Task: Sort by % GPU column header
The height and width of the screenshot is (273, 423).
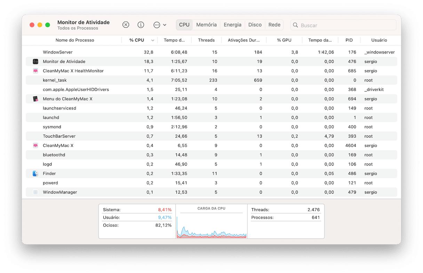Action: click(x=284, y=40)
